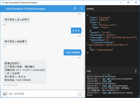The width and height of the screenshot is (140, 98).
Task: Click the Log panel title
Action: coord(89,71)
